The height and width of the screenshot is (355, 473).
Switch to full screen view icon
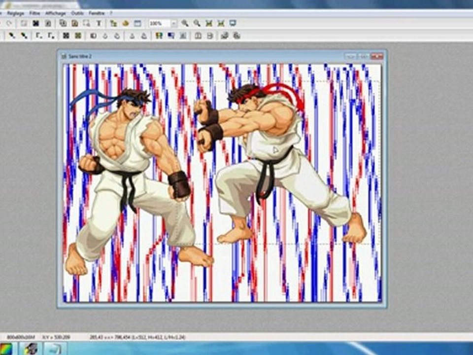pos(233,23)
